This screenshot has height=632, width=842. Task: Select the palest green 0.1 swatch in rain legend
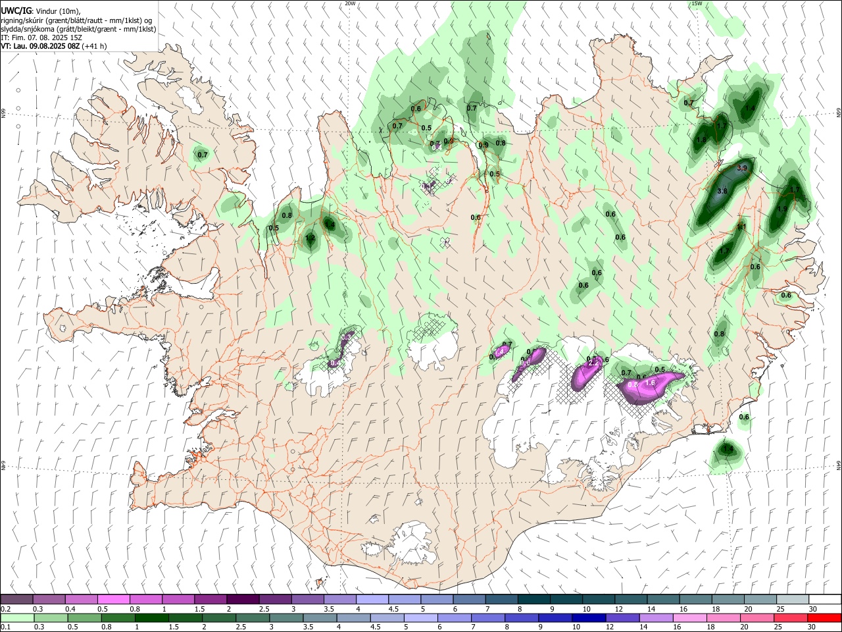pos(17,618)
